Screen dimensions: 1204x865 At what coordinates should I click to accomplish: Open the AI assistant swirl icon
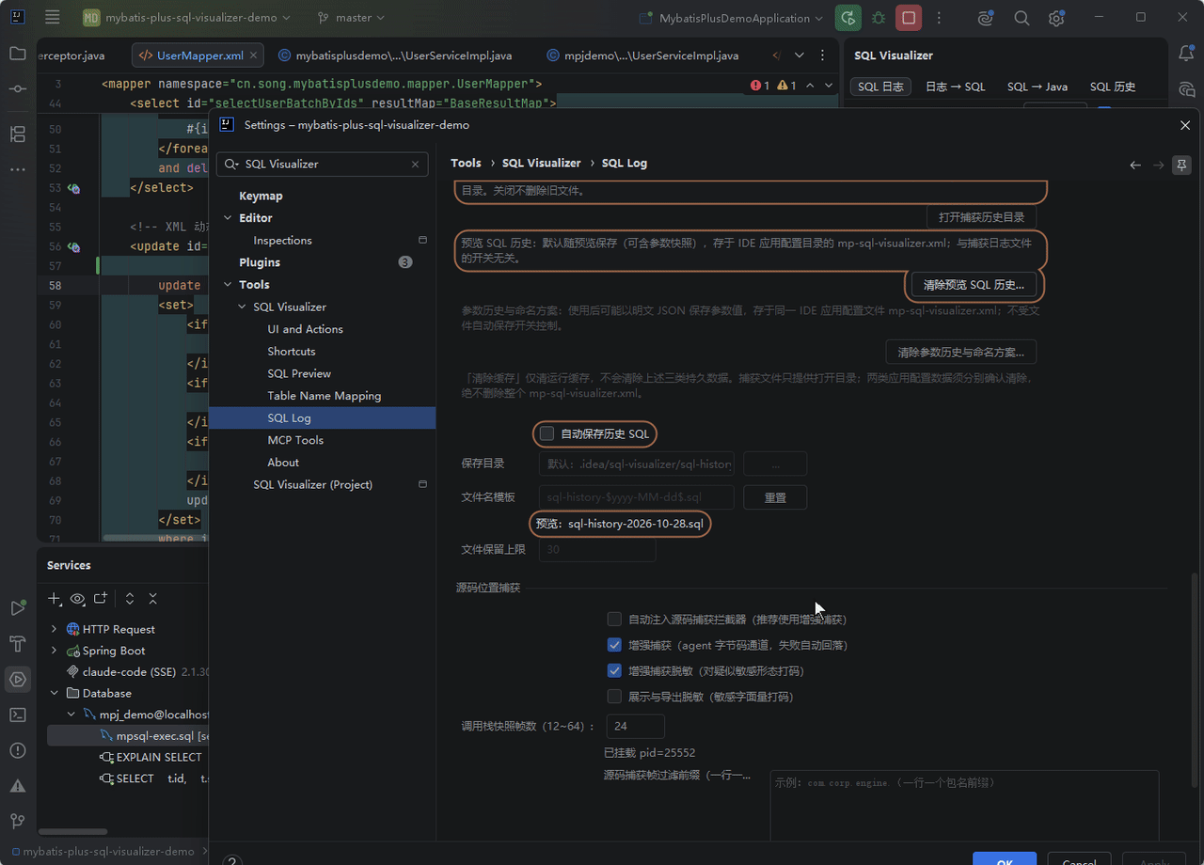pos(986,18)
